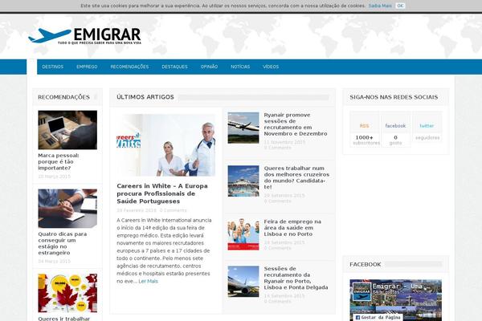Open the writing-hand photo for estágio article
This screenshot has width=482, height=321.
point(67,209)
